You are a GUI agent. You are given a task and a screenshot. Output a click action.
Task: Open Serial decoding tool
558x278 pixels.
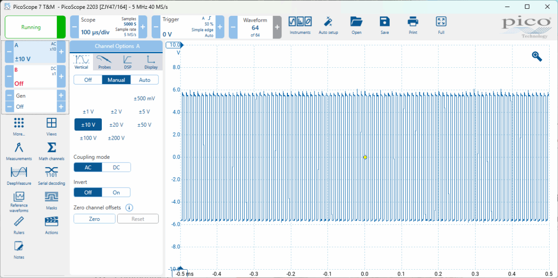[x=52, y=175]
